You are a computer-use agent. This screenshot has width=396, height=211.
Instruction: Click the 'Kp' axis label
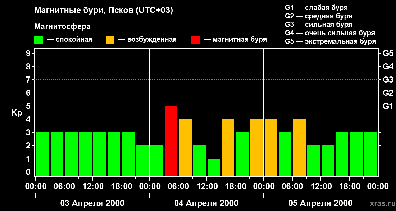tap(17, 113)
